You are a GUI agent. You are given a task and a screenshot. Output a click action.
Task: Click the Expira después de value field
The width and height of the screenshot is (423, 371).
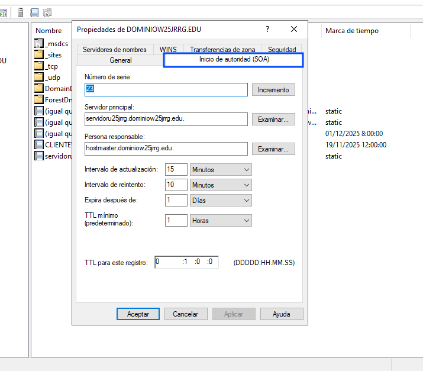point(176,201)
